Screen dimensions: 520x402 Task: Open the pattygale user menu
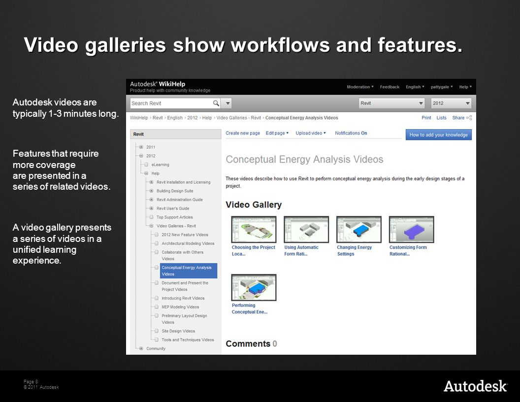[442, 87]
